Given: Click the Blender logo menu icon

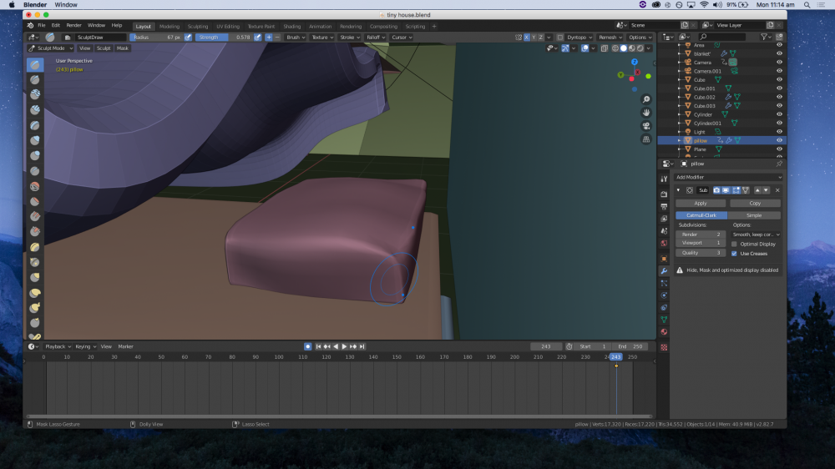Looking at the screenshot, I should [30, 26].
